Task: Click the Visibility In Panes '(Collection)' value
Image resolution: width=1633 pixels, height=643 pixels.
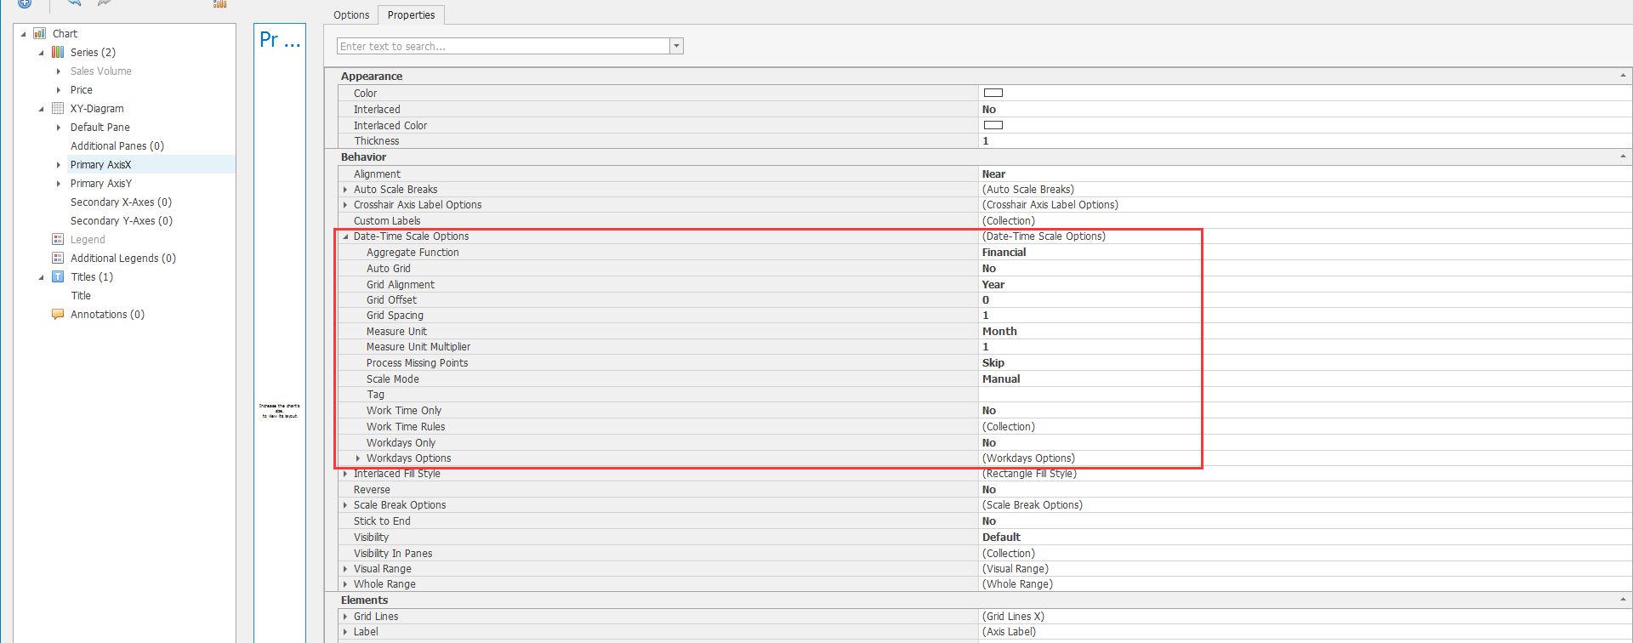Action: pos(1009,554)
